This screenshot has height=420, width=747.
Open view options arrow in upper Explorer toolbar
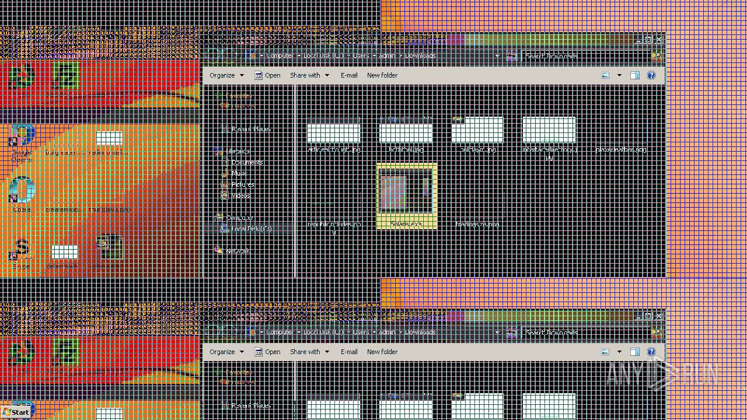619,75
